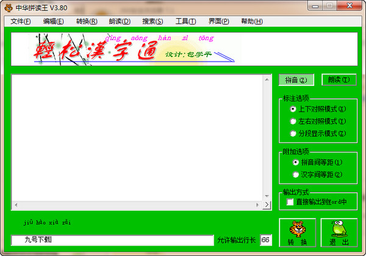Click the 九号下载 text input field
This screenshot has height=256, width=366.
coord(112,240)
